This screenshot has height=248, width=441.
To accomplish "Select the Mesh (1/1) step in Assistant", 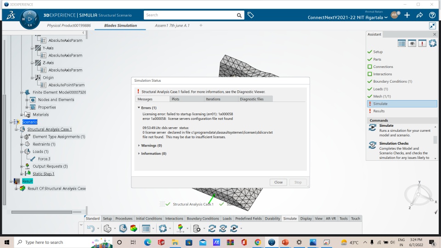I will 382,96.
